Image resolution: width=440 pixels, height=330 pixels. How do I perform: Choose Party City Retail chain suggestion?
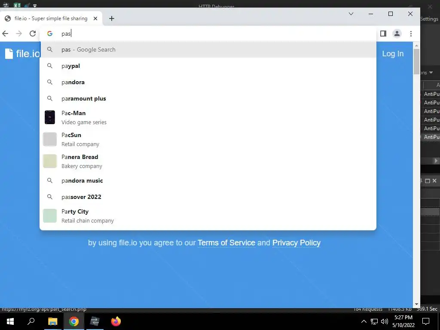pyautogui.click(x=208, y=216)
